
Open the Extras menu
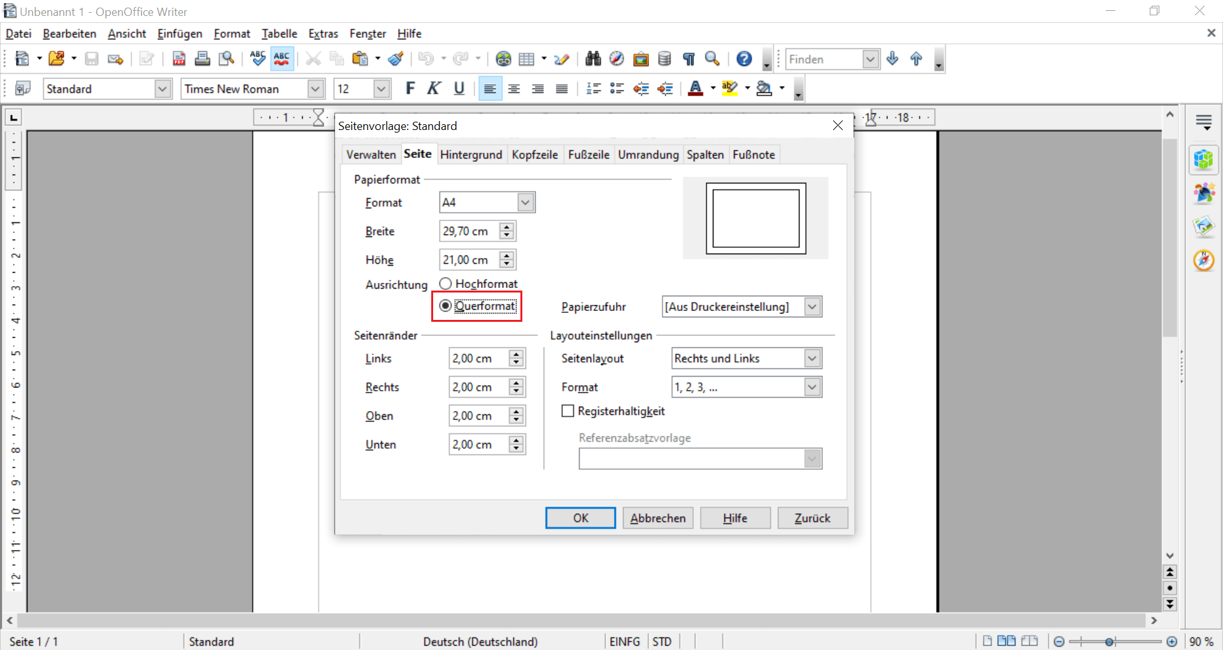click(324, 34)
